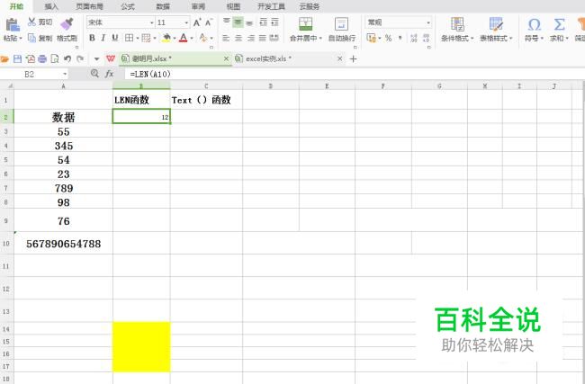Switch to the 开发工具 tab

tap(271, 6)
